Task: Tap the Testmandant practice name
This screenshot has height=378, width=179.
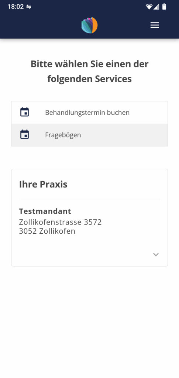Action: coord(45,211)
